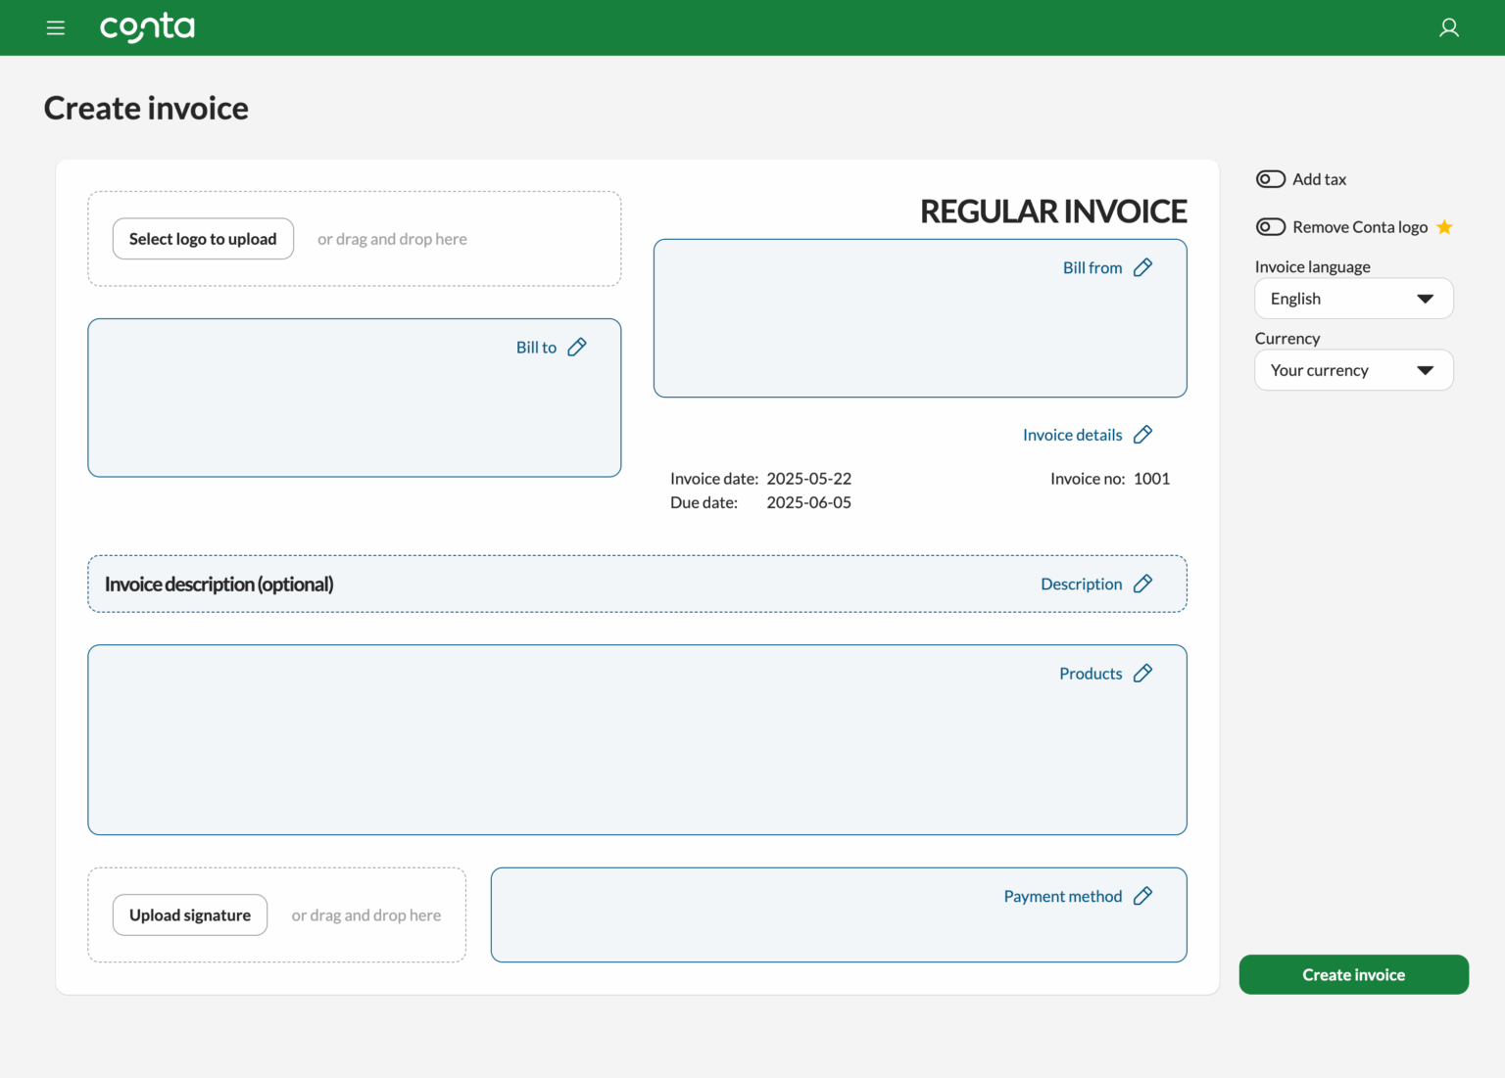Click Select logo to upload
The height and width of the screenshot is (1078, 1505).
pos(203,238)
